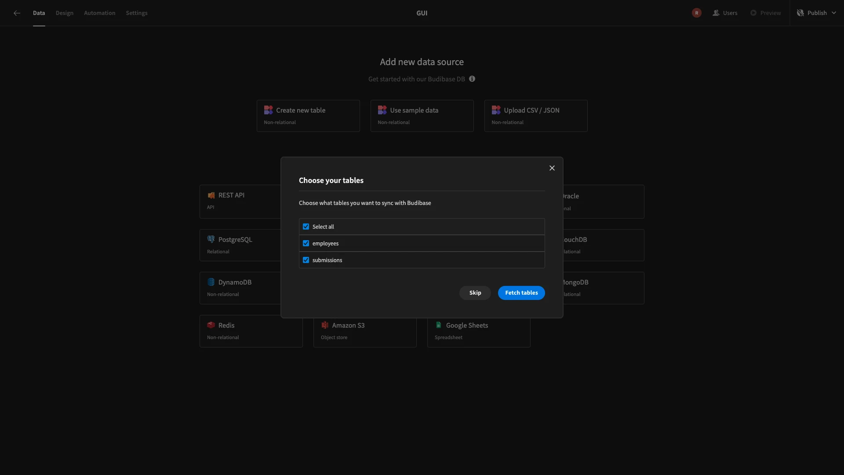Click the Amazon S3 data source label
844x475 pixels.
coord(348,325)
